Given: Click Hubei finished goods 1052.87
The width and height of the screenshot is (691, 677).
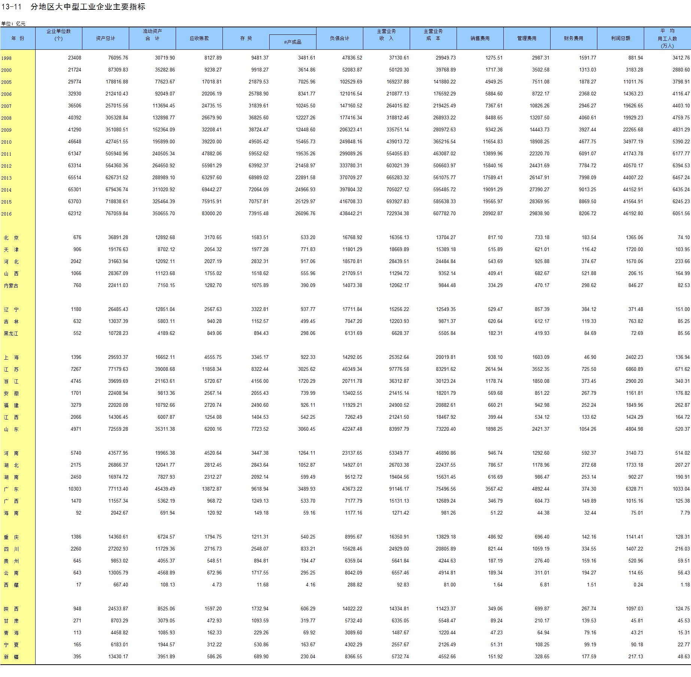Looking at the screenshot, I should [x=307, y=465].
